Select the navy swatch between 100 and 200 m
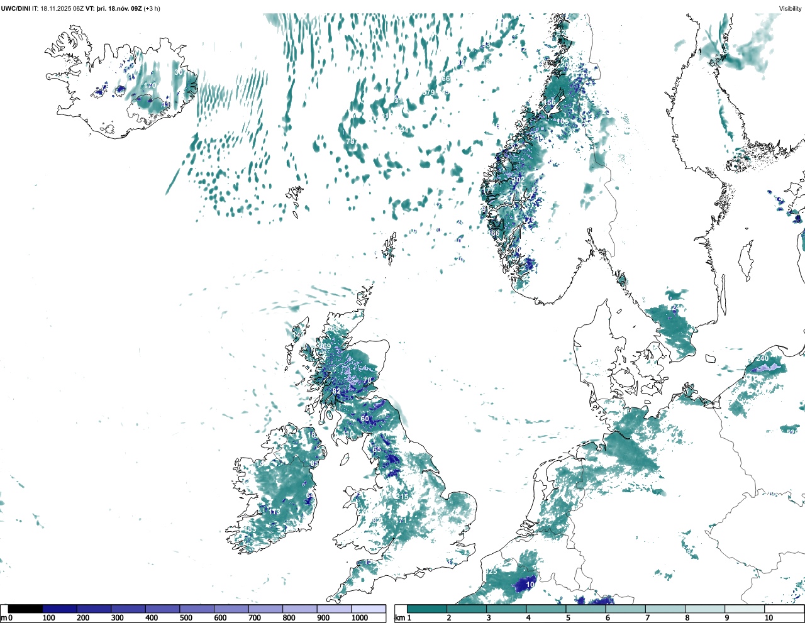805x623 pixels. 60,609
